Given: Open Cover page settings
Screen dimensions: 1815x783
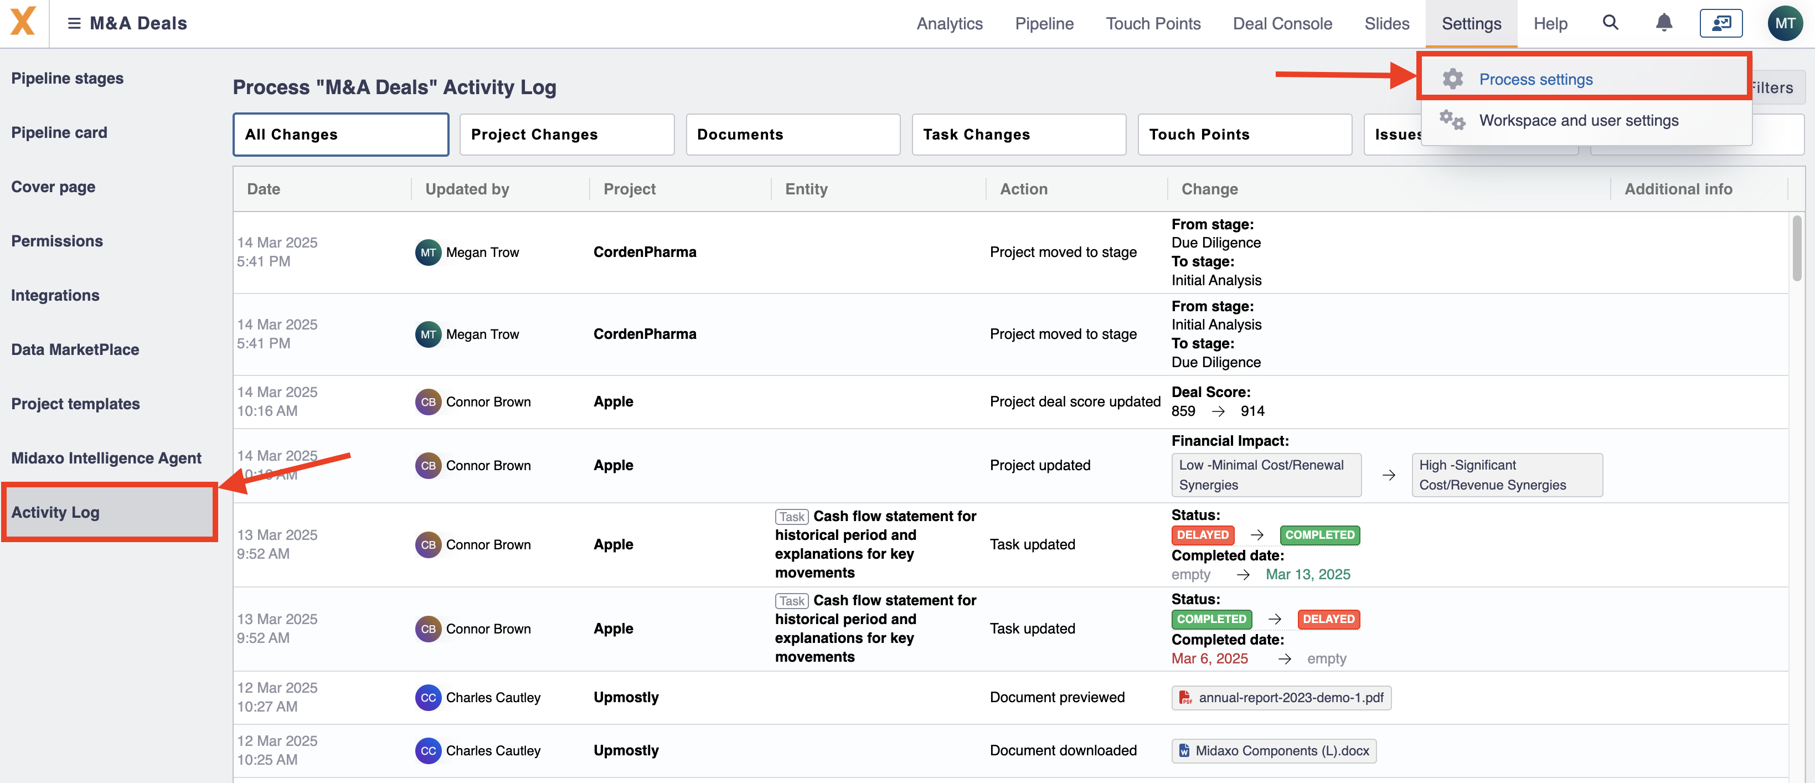Looking at the screenshot, I should (x=53, y=187).
